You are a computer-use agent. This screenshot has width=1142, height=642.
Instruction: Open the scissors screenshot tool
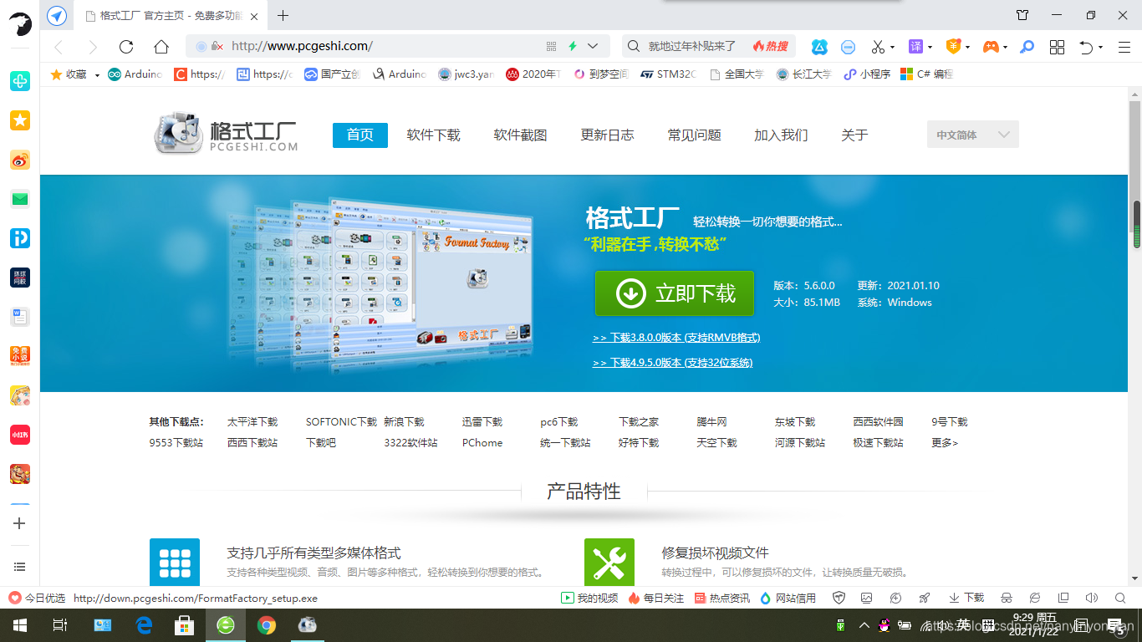[x=878, y=47]
